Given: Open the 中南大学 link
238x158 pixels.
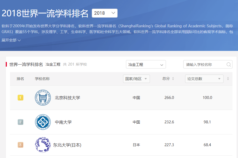Looking at the screenshot, I should click(63, 122).
